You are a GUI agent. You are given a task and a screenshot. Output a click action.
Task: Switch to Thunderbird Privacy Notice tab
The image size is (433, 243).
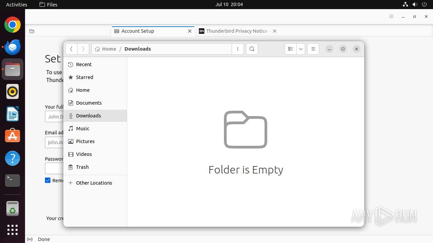coord(238,31)
